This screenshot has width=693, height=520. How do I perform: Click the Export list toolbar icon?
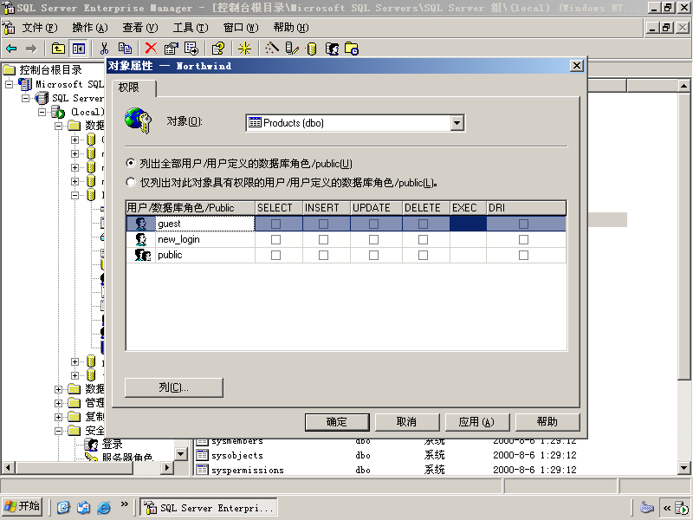(191, 49)
